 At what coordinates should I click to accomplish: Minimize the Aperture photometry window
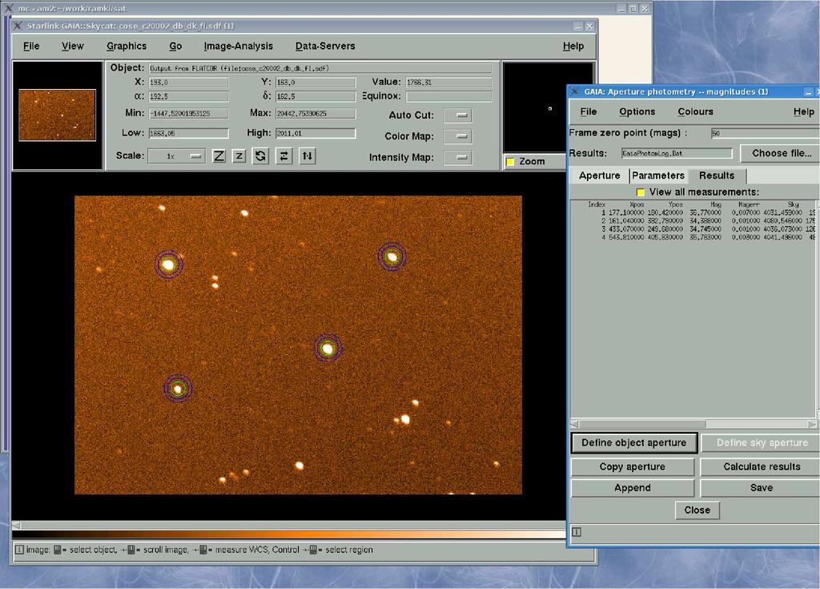(x=809, y=91)
